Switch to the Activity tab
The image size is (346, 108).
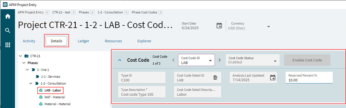coord(29,41)
